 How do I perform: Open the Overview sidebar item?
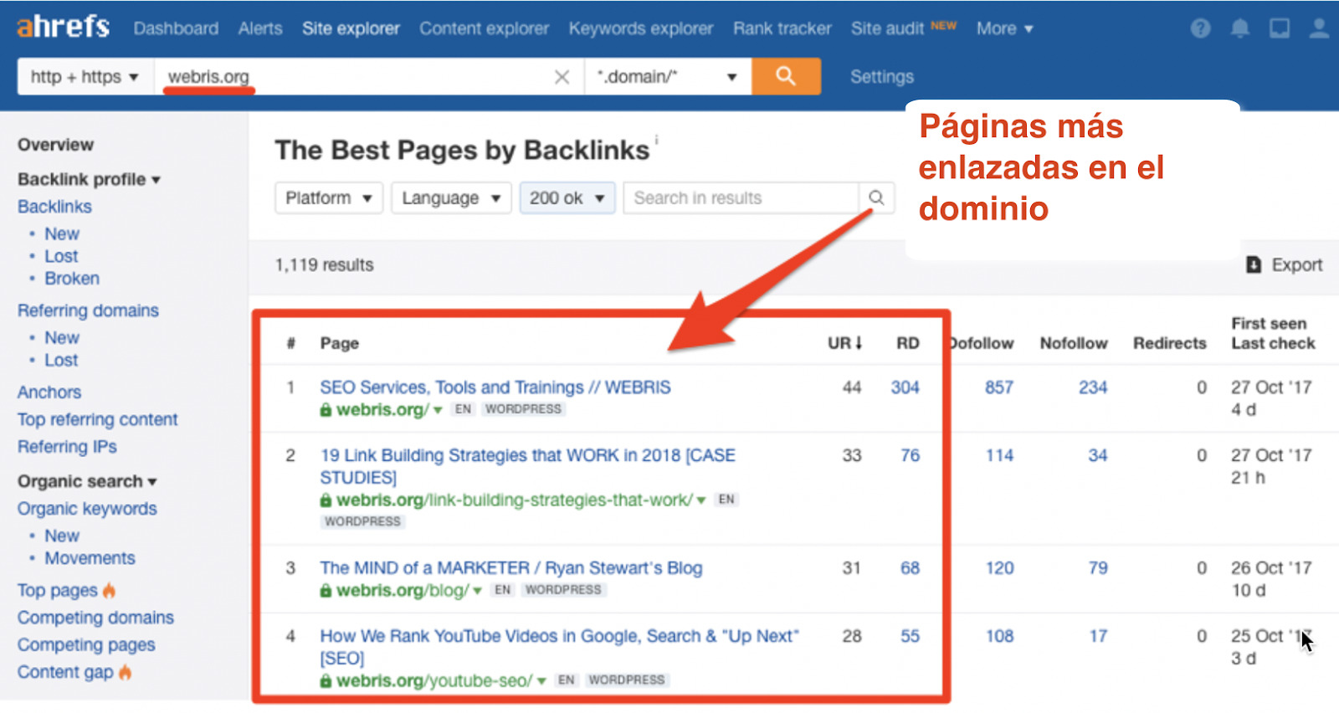(56, 145)
